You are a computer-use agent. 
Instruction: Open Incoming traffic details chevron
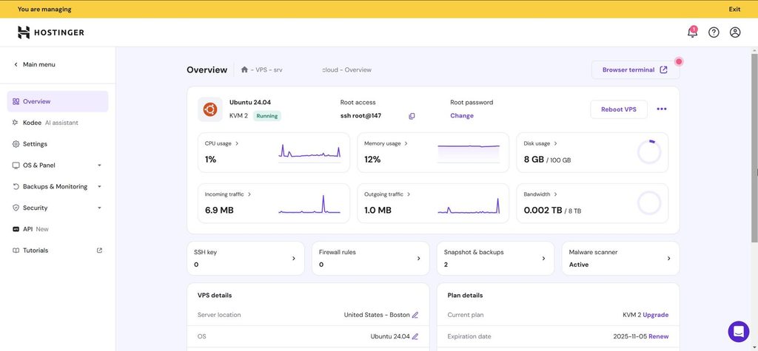point(249,194)
